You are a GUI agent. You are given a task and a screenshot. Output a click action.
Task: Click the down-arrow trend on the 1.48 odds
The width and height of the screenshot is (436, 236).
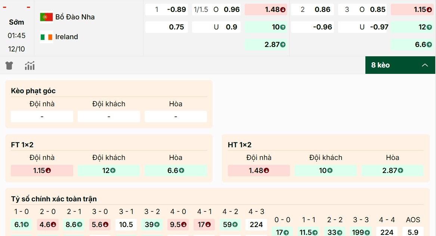(x=282, y=10)
